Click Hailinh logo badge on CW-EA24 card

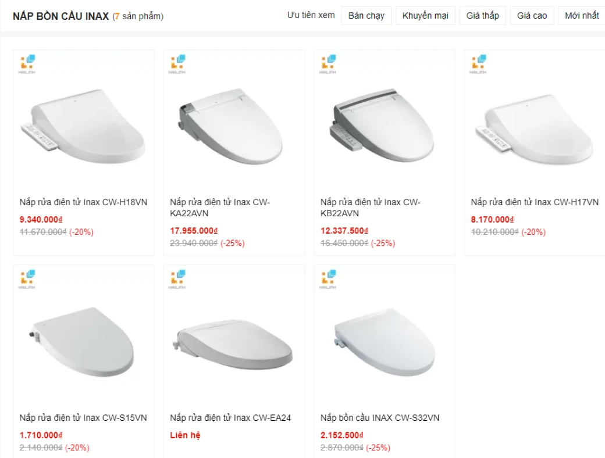[x=178, y=278]
